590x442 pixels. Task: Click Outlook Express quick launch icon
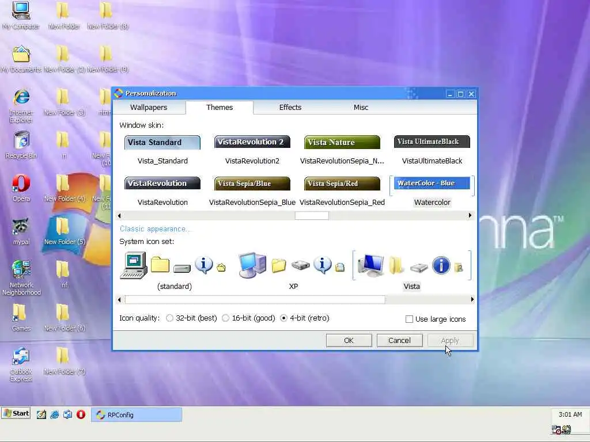pos(68,414)
